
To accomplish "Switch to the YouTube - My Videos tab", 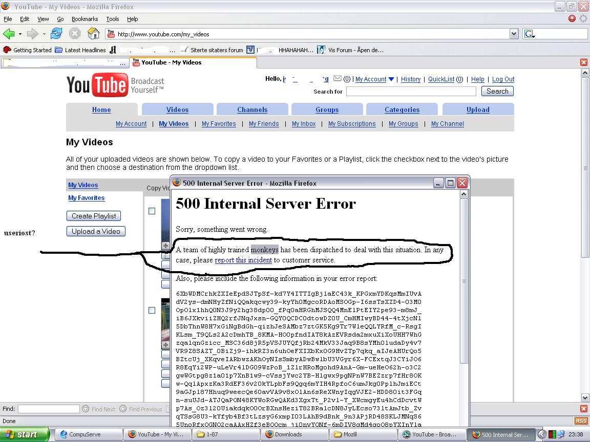I will (193, 62).
